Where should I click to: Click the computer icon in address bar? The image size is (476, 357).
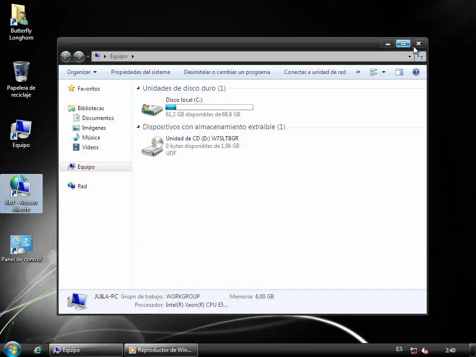click(x=97, y=56)
